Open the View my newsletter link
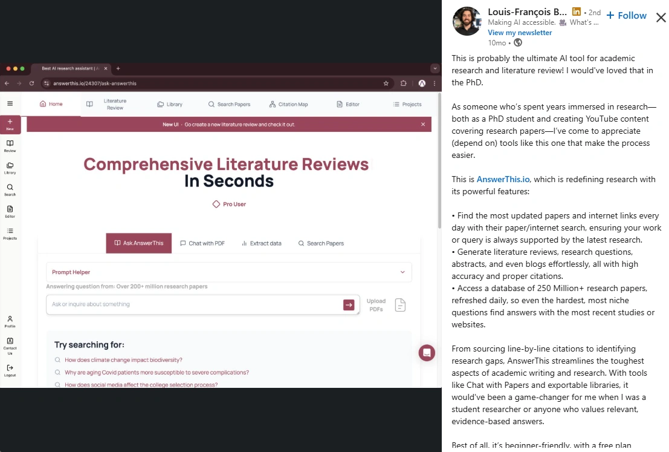The image size is (669, 452). pyautogui.click(x=520, y=33)
